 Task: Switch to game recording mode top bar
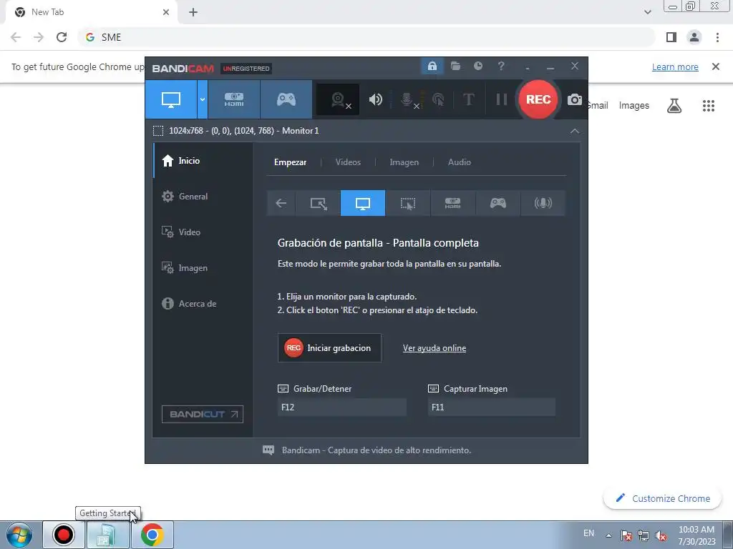(286, 99)
